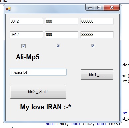Toggle the checkbox under the 999999 field

93,46
